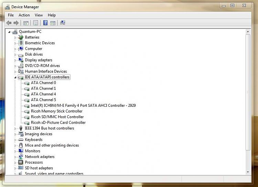Collapse the IDE ATA/ATAPI controllers node

pos(15,77)
